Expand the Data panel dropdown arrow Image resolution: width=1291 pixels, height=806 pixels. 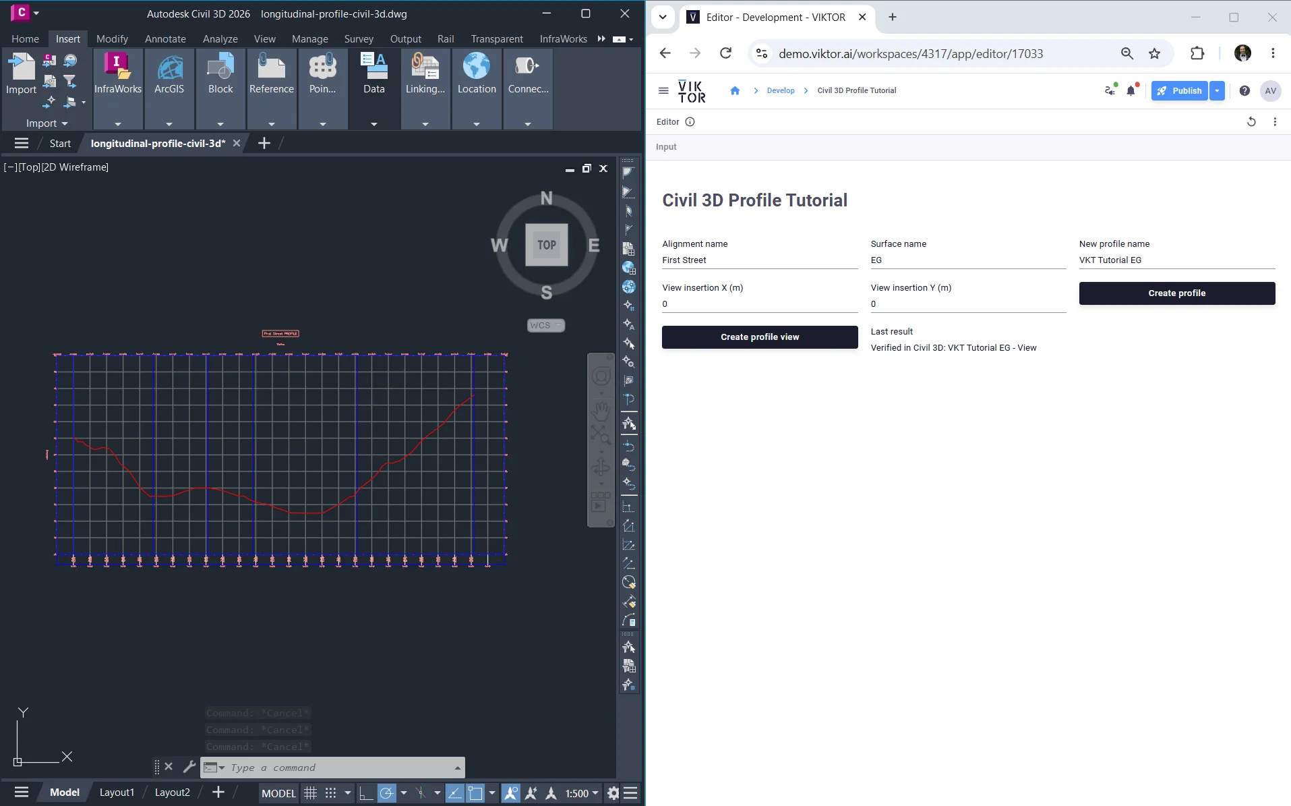pyautogui.click(x=374, y=124)
